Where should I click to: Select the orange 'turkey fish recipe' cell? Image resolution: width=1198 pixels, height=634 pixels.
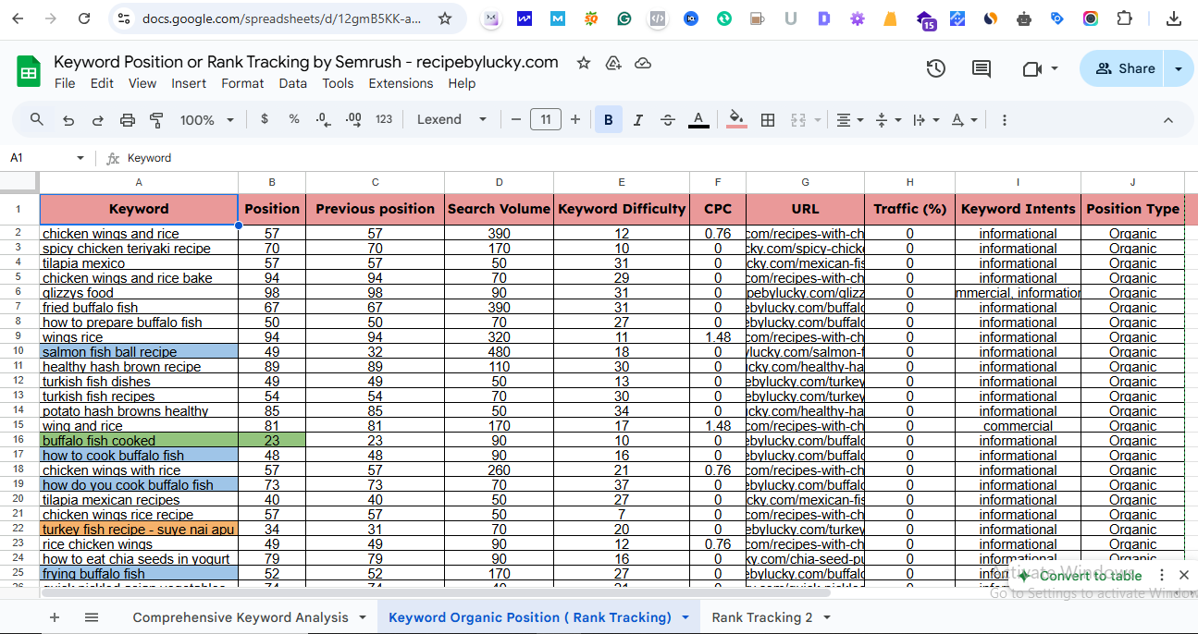coord(139,530)
